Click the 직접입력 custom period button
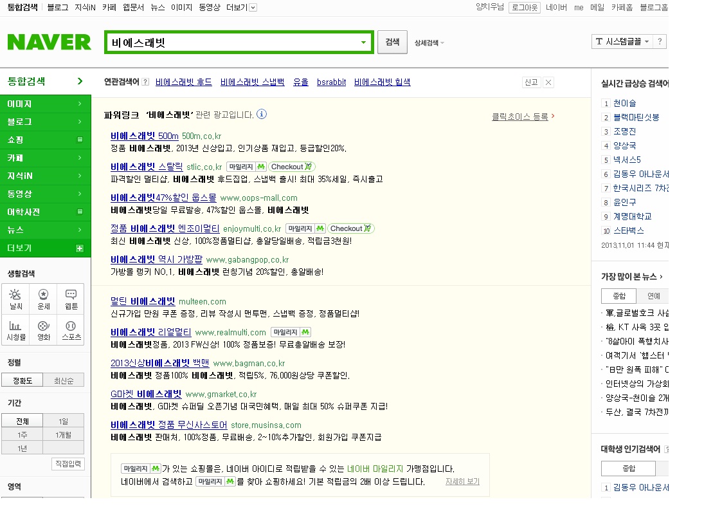722x511 pixels. pos(68,464)
